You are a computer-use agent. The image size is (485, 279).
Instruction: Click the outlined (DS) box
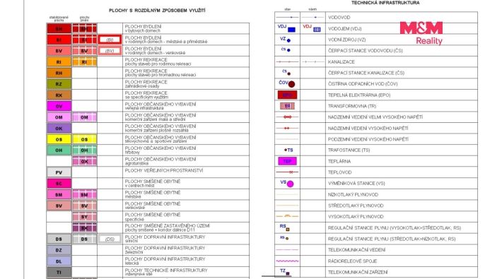tap(110, 239)
